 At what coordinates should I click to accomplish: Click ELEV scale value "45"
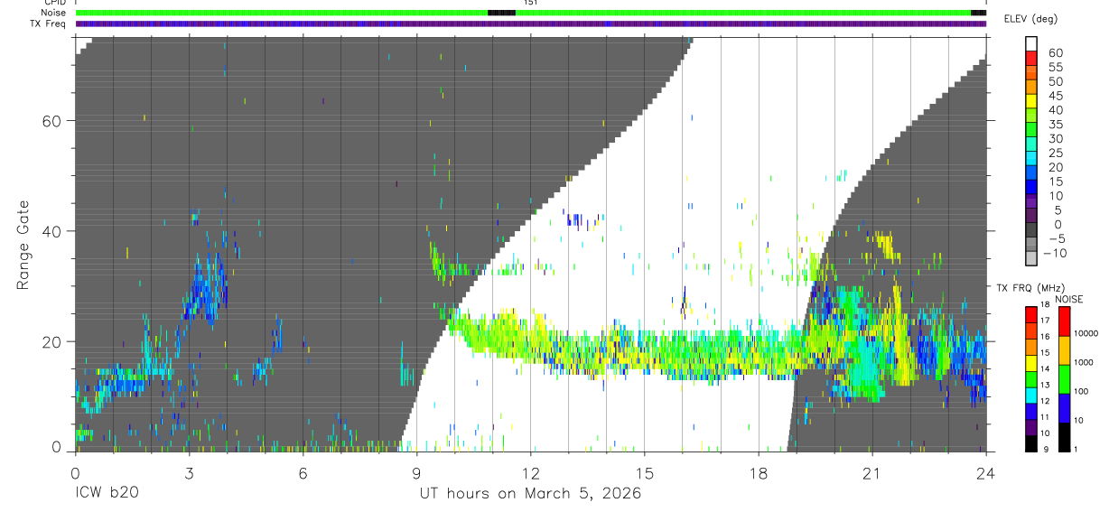point(1055,96)
